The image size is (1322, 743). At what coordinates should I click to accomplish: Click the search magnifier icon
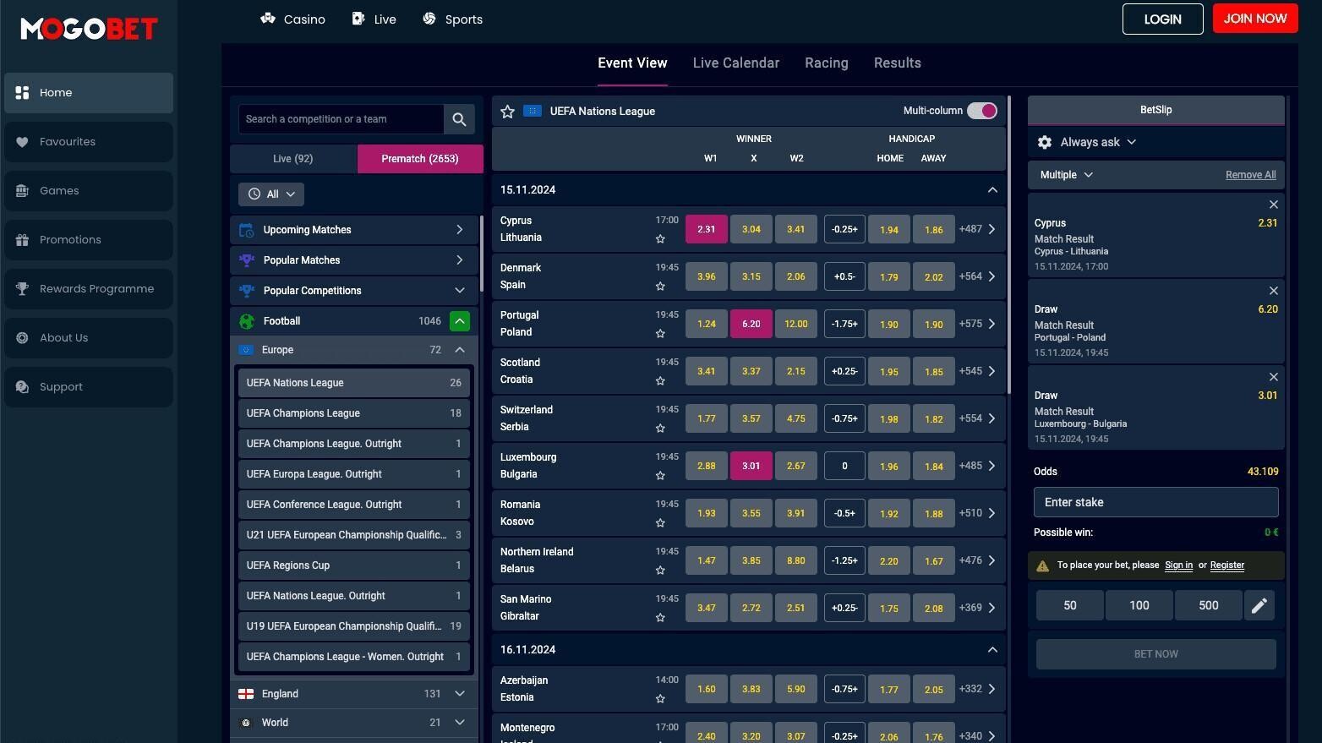[459, 120]
